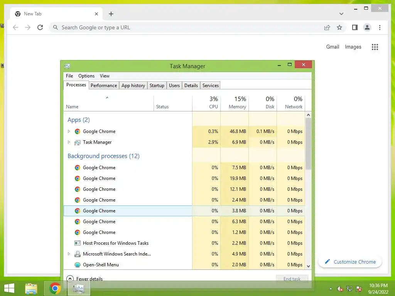
Task: Open the View menu
Action: click(x=105, y=76)
